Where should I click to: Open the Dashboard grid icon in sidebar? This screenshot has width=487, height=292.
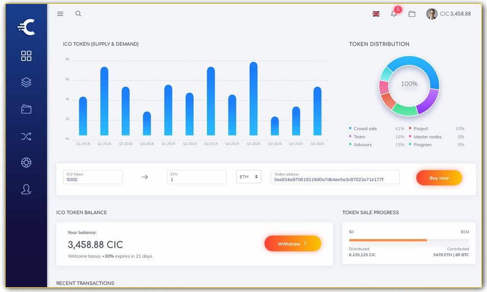25,55
